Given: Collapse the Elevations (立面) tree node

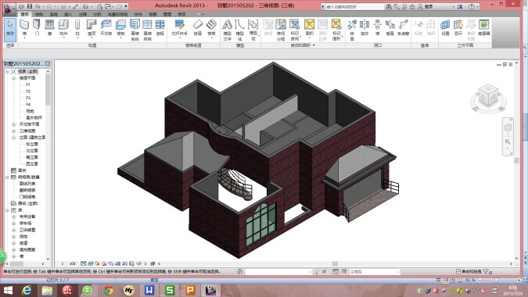Looking at the screenshot, I should (14, 138).
